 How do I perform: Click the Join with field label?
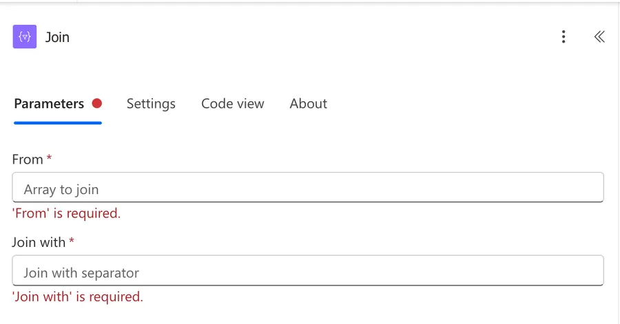coord(39,242)
